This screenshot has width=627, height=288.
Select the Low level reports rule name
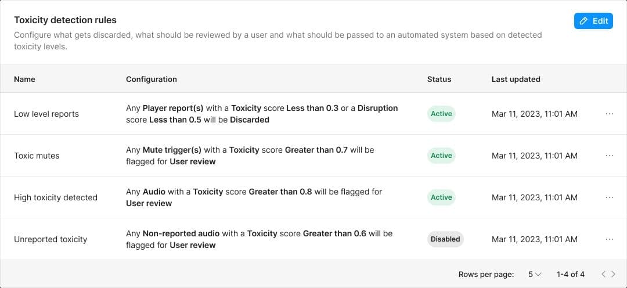click(46, 114)
